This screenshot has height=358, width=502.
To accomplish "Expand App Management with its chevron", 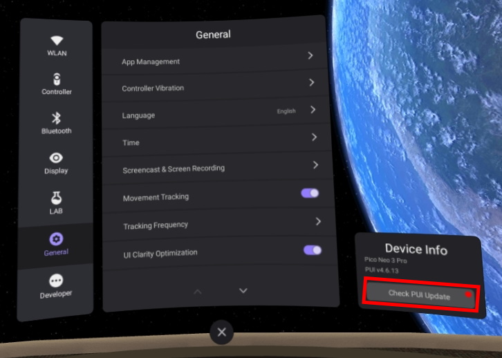I will 310,56.
